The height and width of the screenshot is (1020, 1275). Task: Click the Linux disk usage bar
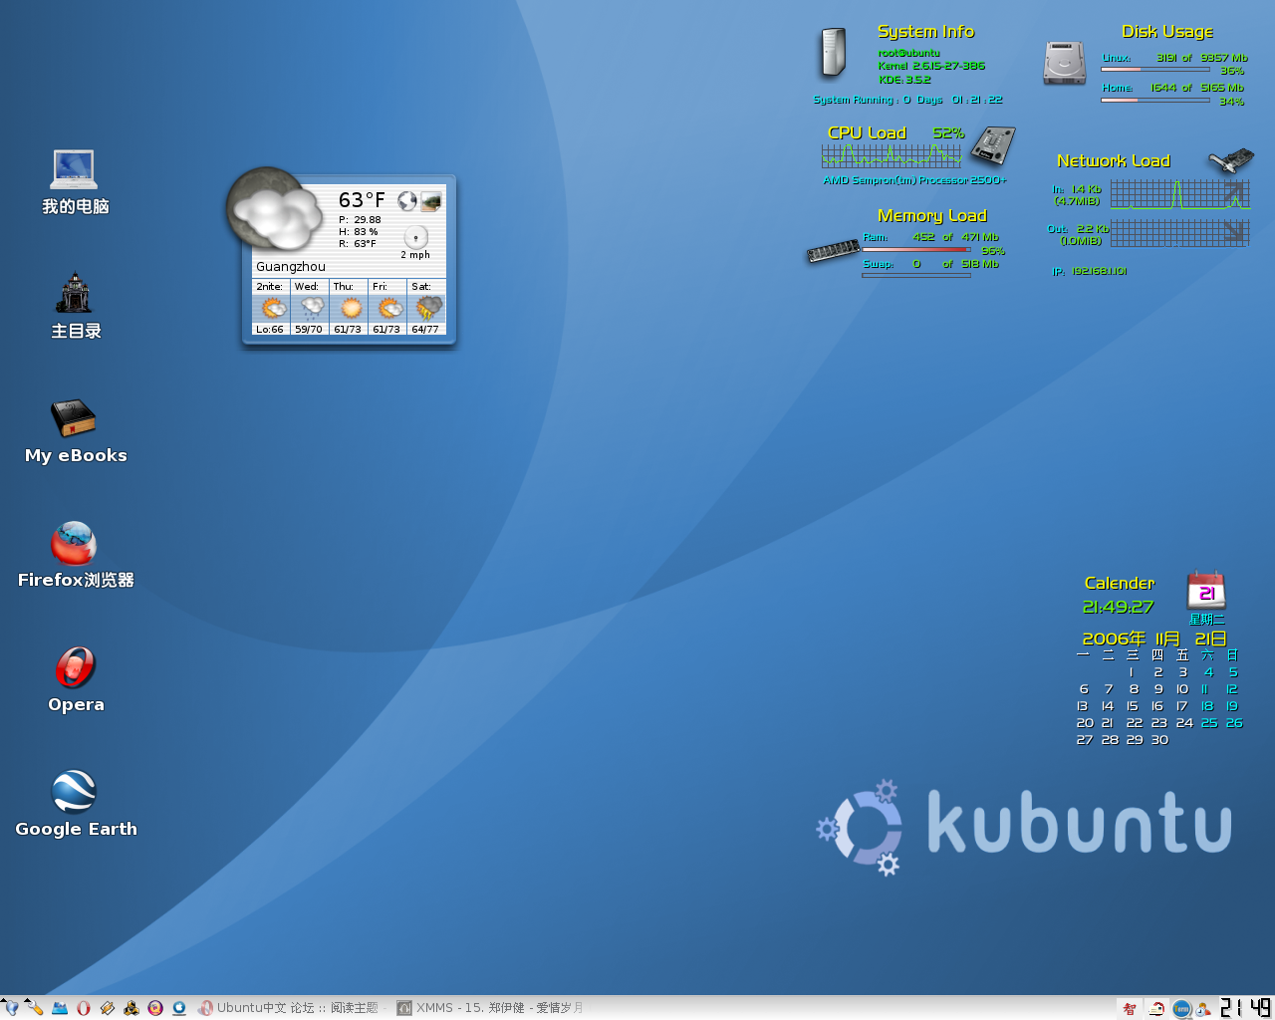pos(1154,70)
